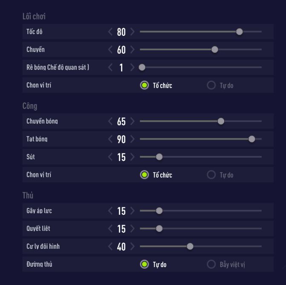Viewport: 286px width, 285px height.
Task: Click the Tạt bóng slider handle
Action: click(x=251, y=139)
